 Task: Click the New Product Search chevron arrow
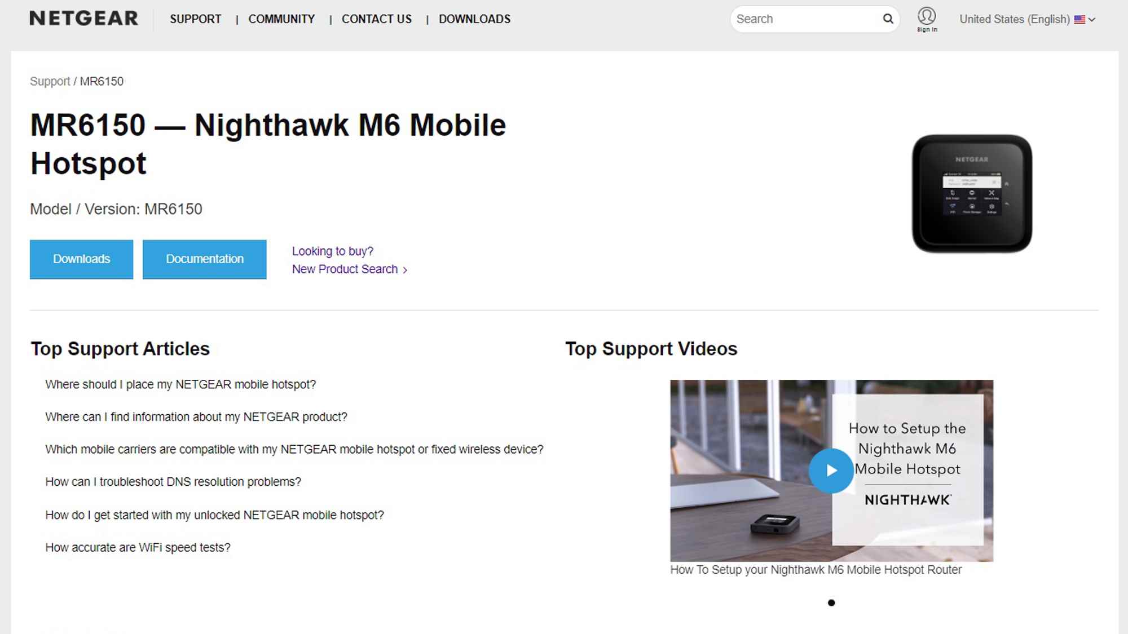tap(406, 269)
